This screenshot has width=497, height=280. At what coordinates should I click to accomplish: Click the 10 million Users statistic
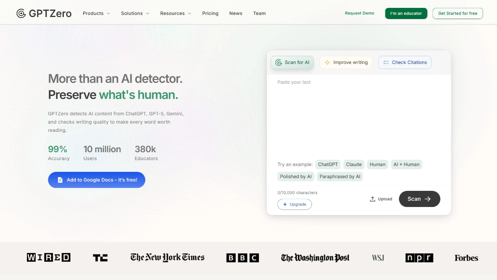102,153
